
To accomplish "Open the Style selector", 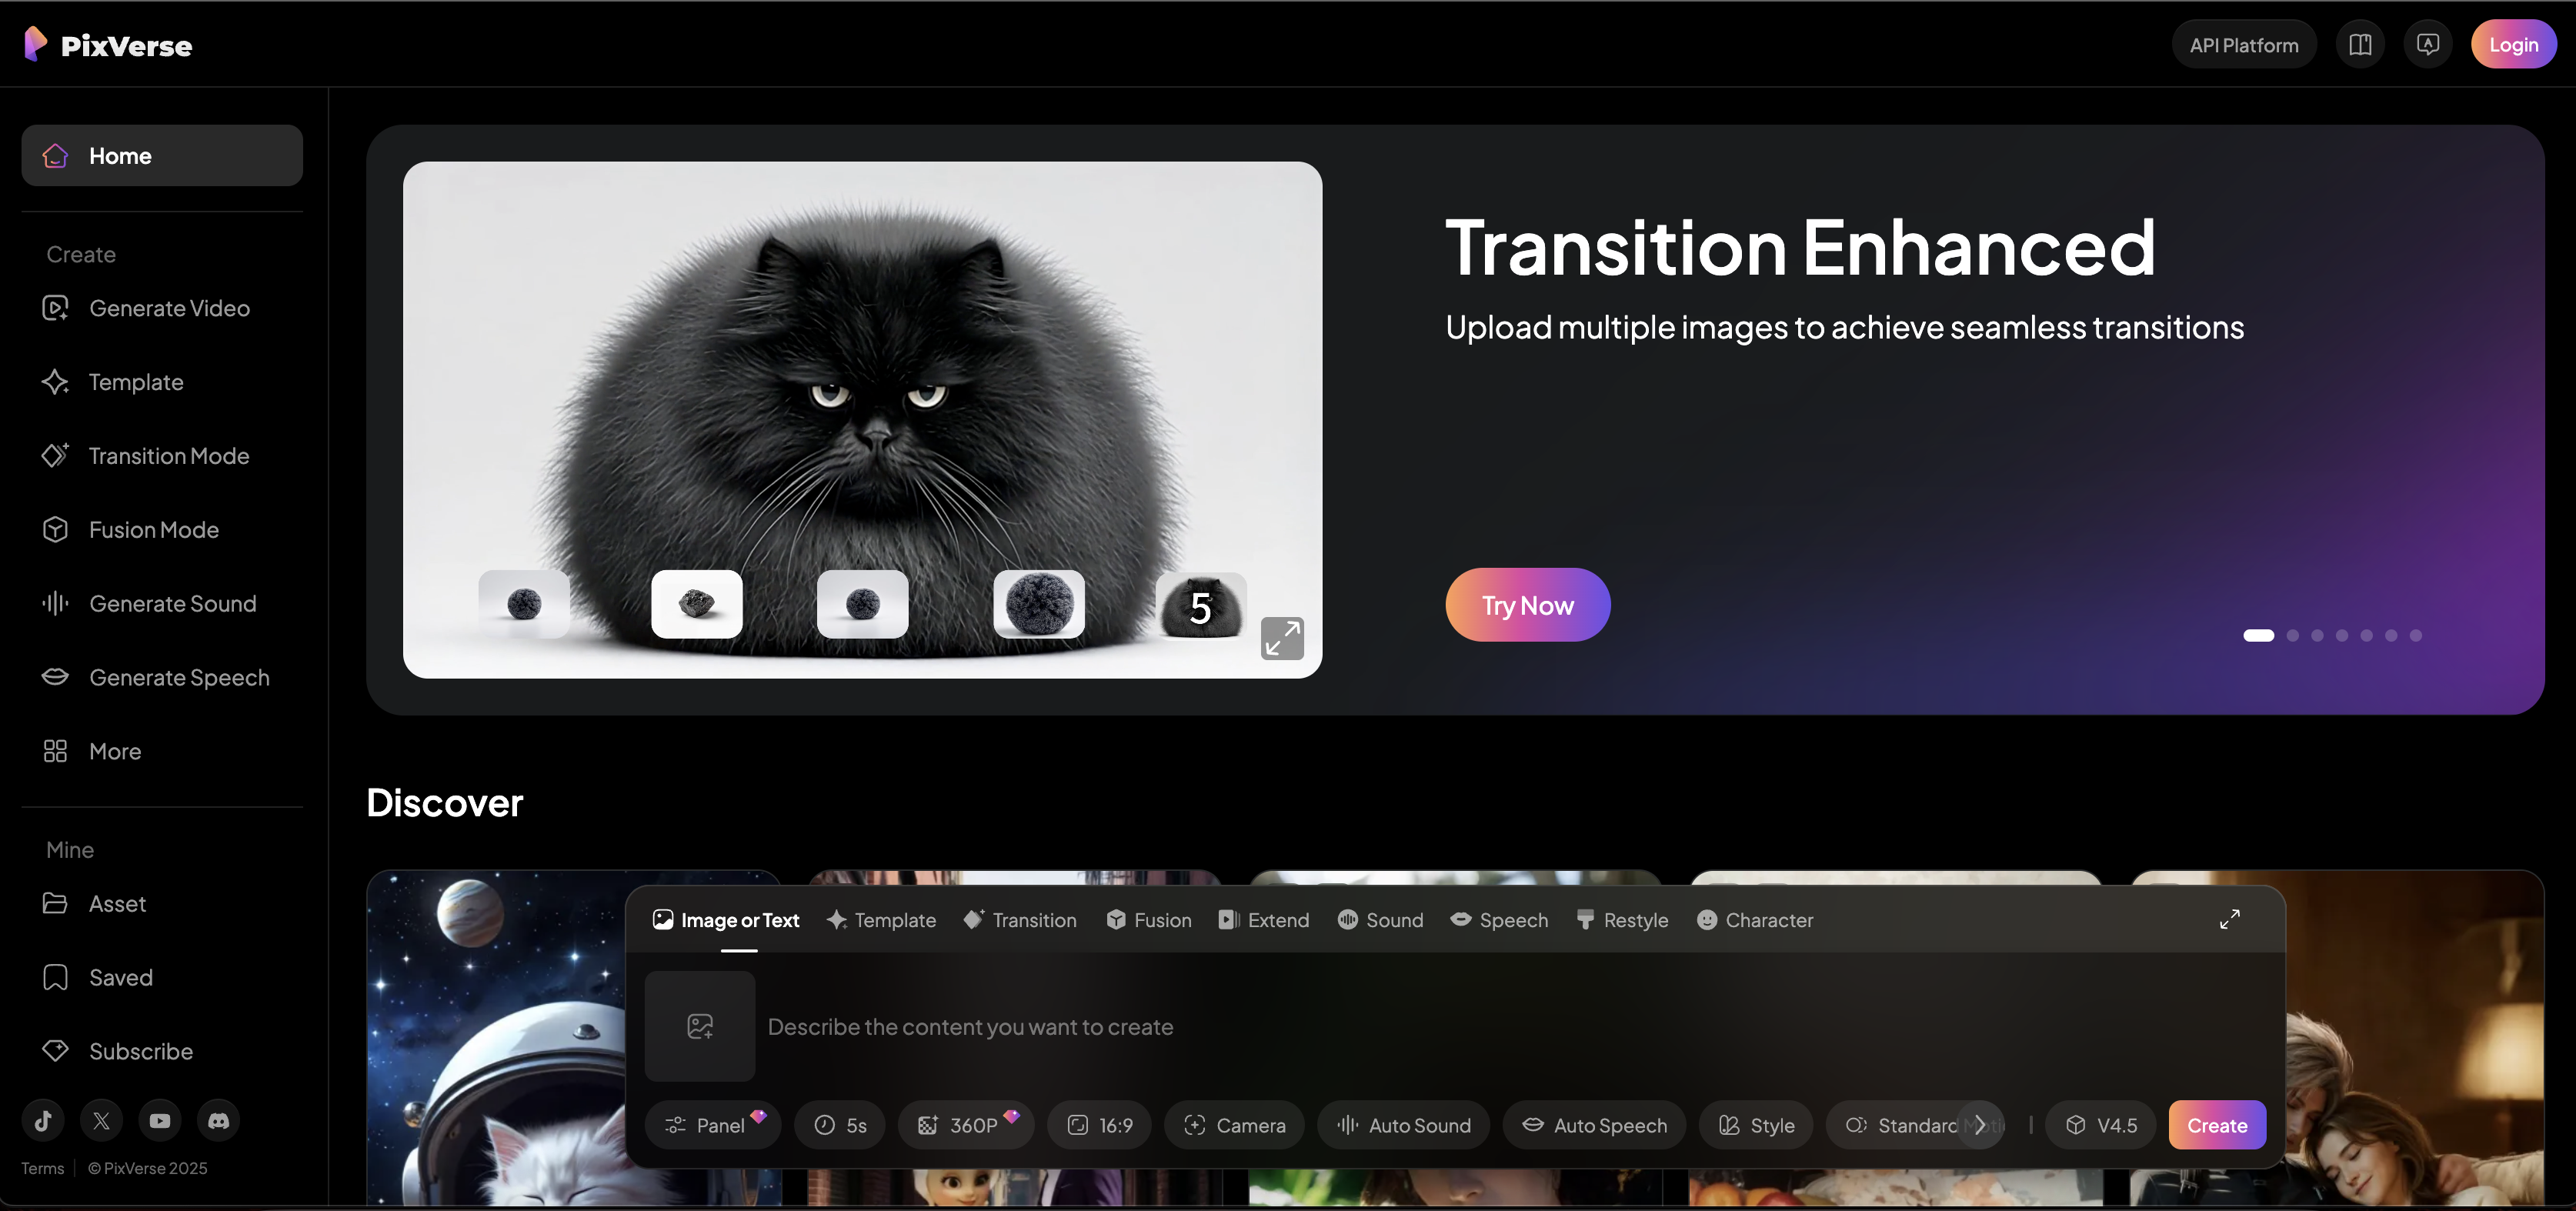I will 1756,1125.
